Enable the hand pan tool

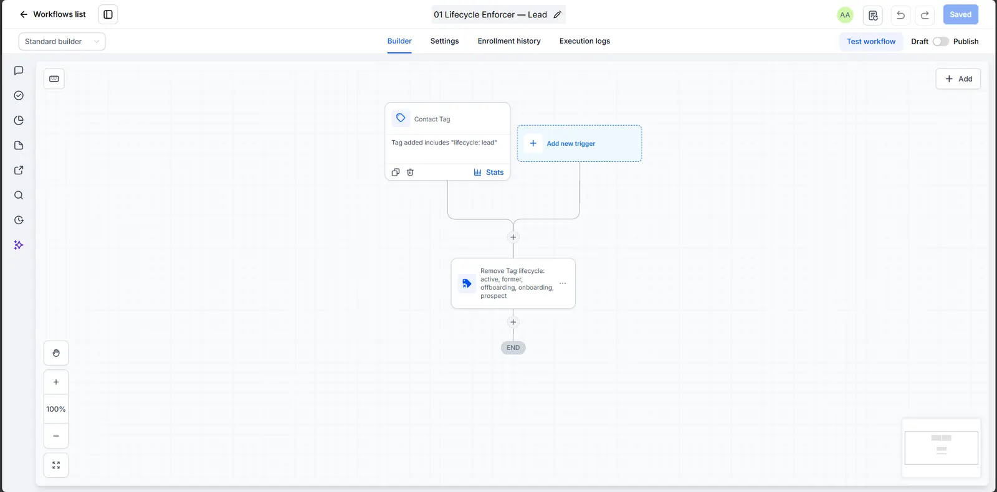tap(56, 353)
